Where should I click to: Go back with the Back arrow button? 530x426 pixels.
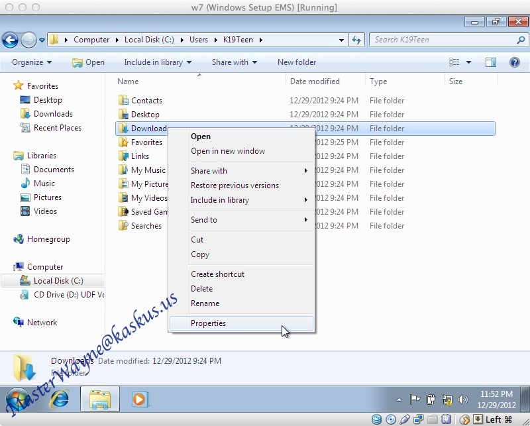click(x=11, y=40)
